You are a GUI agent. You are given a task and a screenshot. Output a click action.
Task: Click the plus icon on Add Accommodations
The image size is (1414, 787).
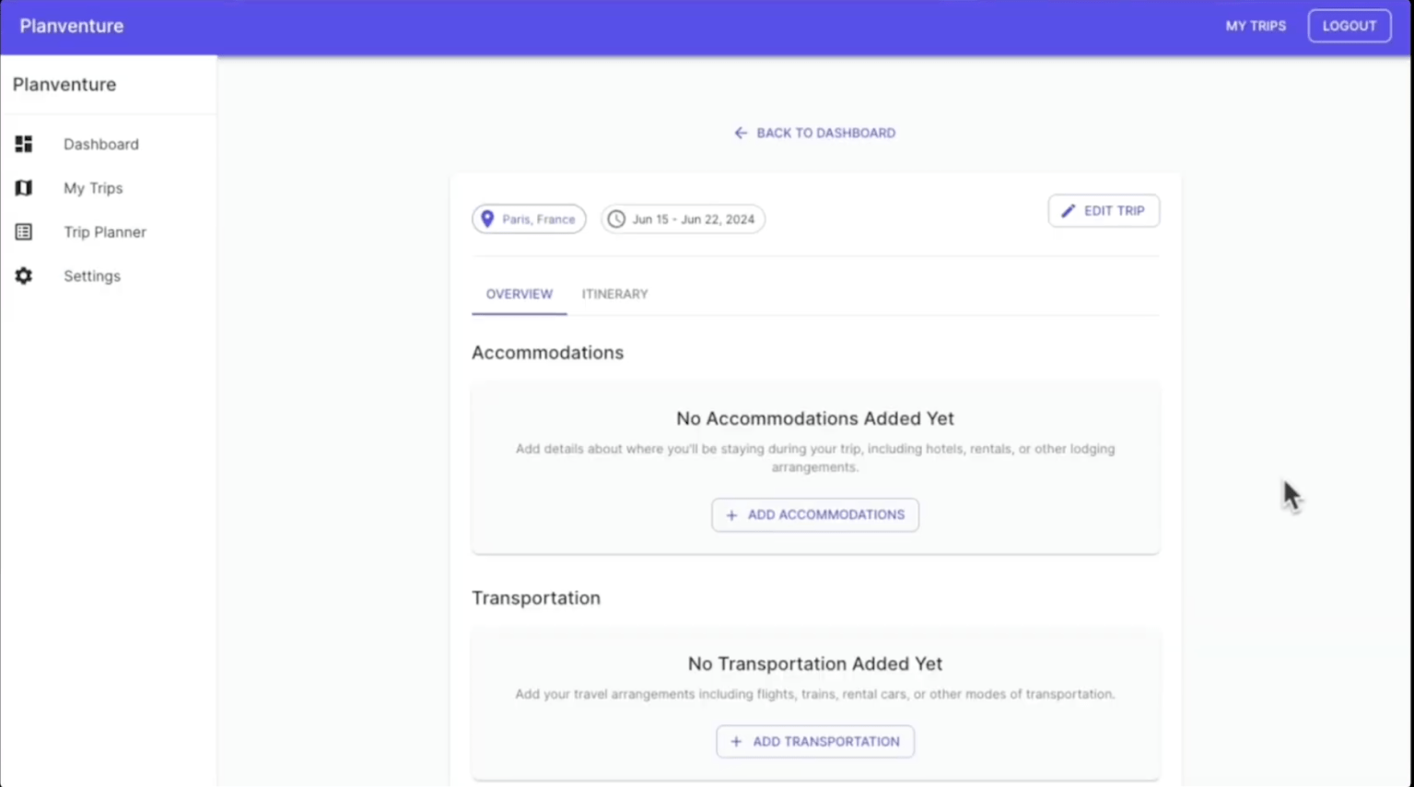pos(731,514)
